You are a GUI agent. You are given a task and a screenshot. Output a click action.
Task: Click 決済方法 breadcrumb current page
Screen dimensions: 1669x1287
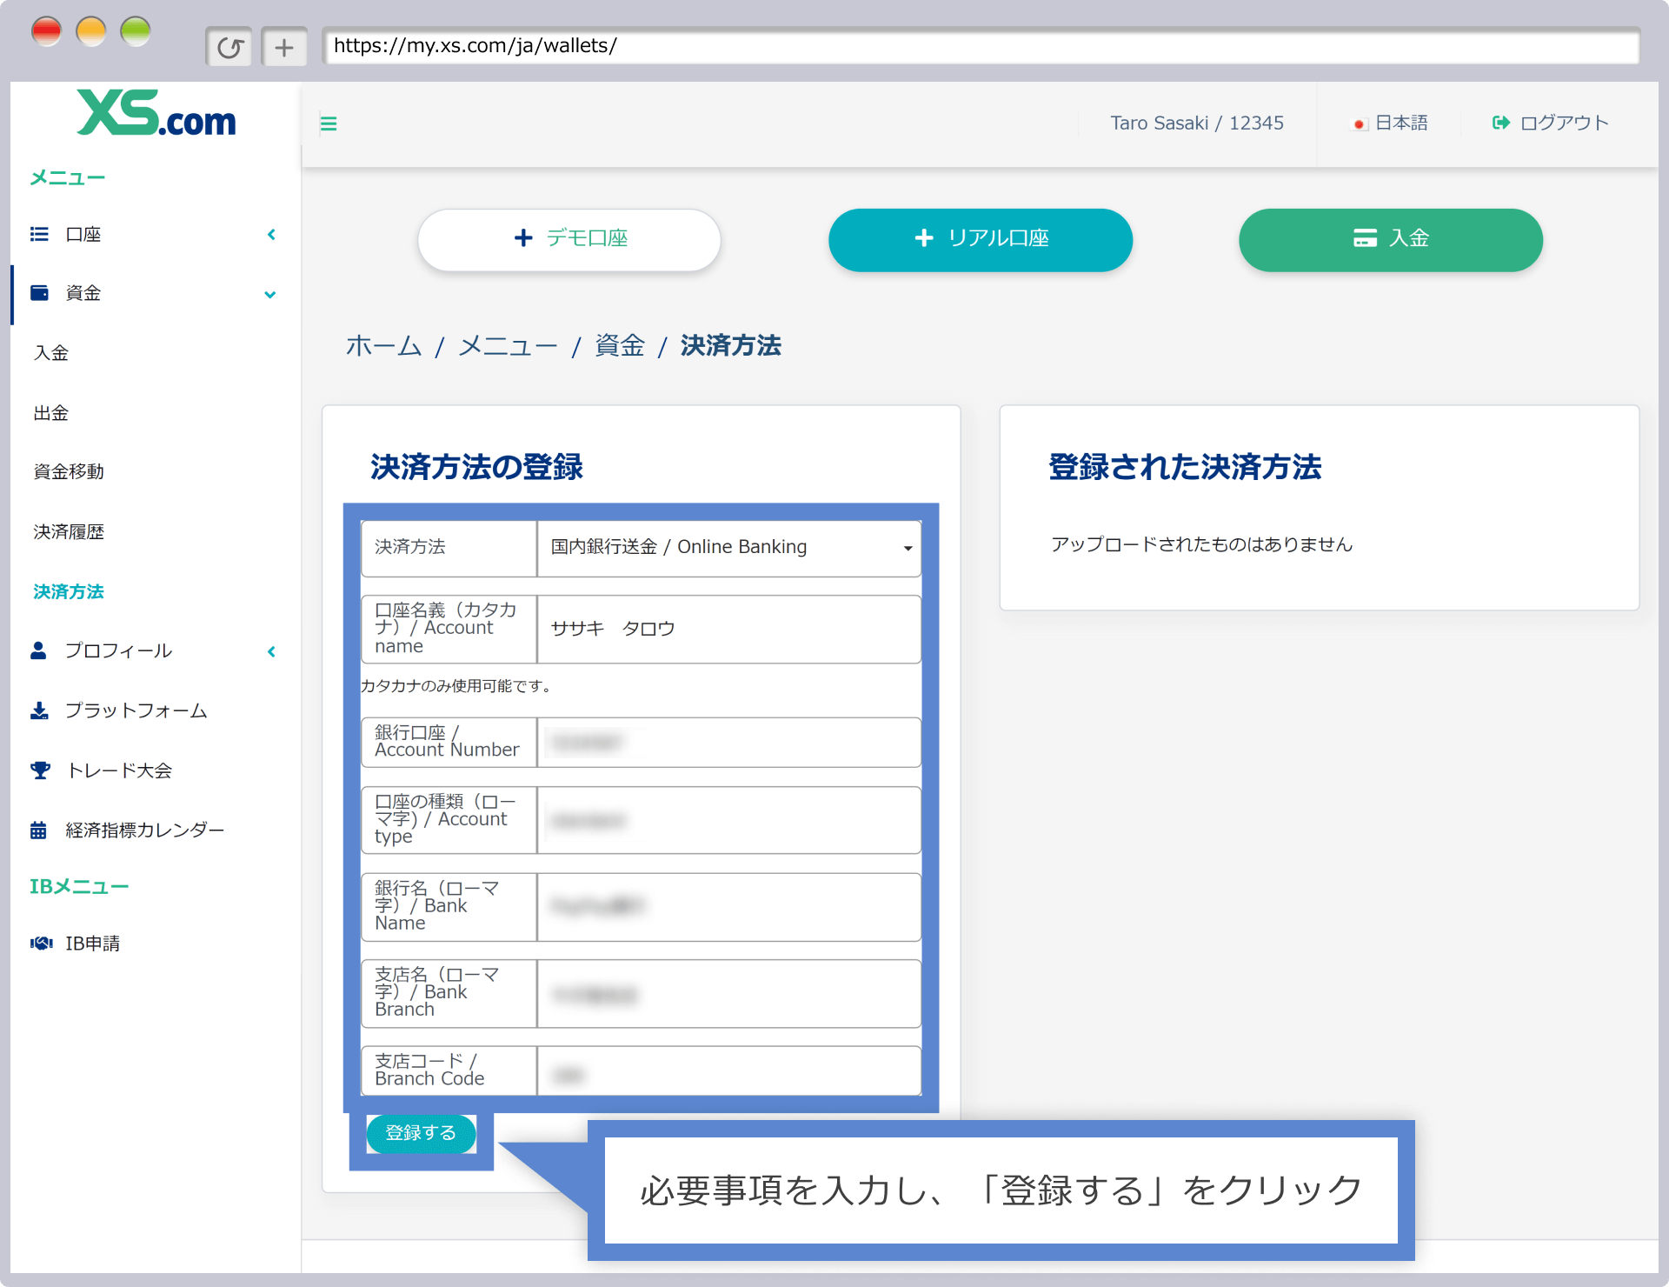pos(731,346)
